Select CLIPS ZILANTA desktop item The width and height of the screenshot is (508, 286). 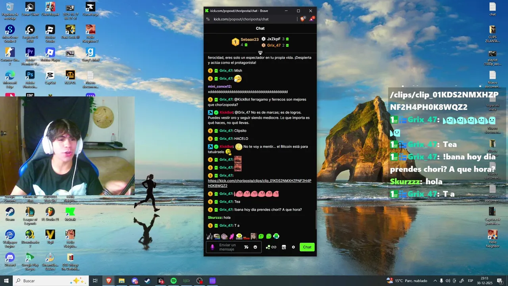(x=493, y=33)
